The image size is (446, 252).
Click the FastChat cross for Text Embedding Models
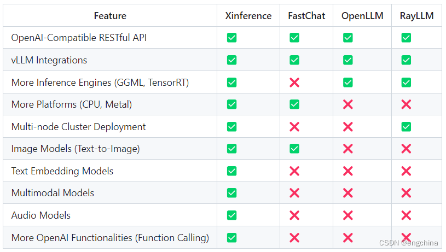tap(294, 171)
